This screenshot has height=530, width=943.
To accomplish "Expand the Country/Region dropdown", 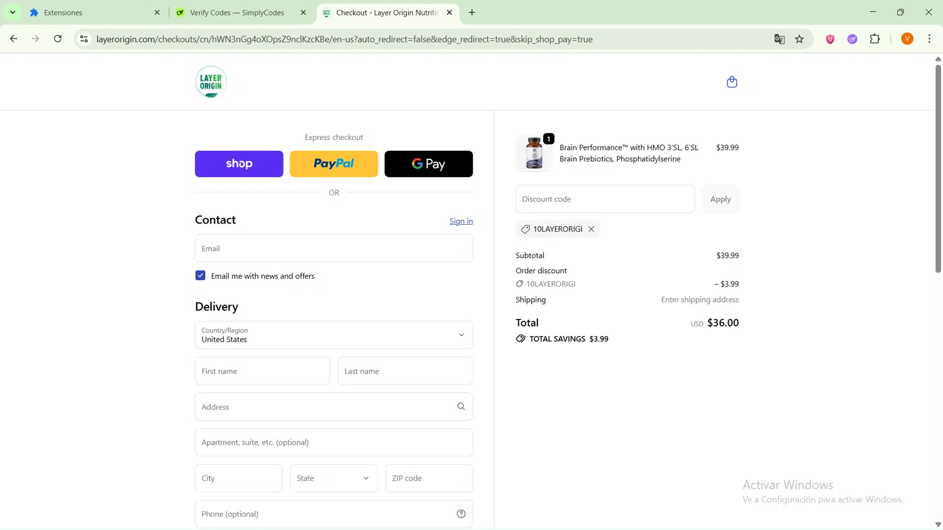I will coord(334,335).
